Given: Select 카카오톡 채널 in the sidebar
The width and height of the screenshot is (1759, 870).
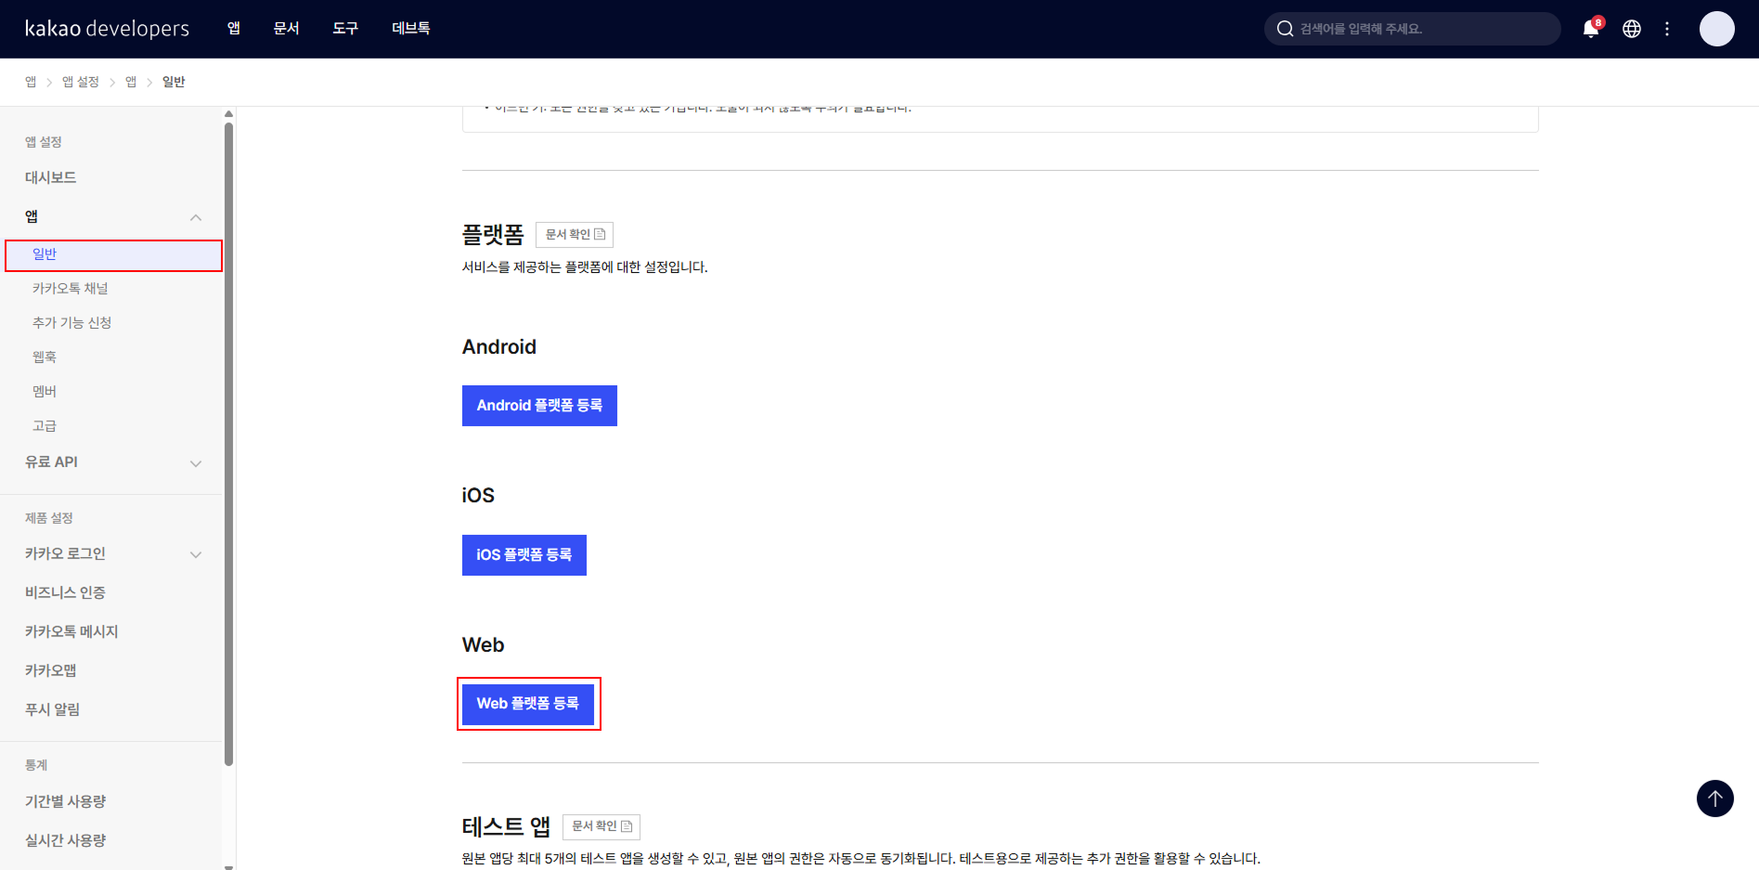Looking at the screenshot, I should (71, 289).
